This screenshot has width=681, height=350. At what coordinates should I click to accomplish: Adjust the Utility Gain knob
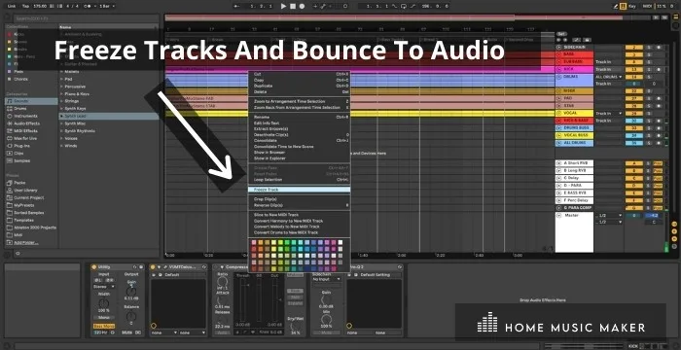131,292
